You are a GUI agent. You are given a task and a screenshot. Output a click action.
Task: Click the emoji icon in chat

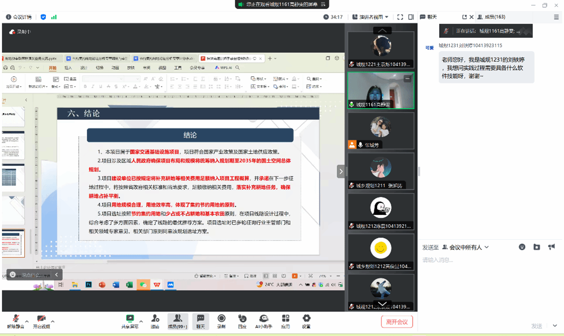coord(522,247)
